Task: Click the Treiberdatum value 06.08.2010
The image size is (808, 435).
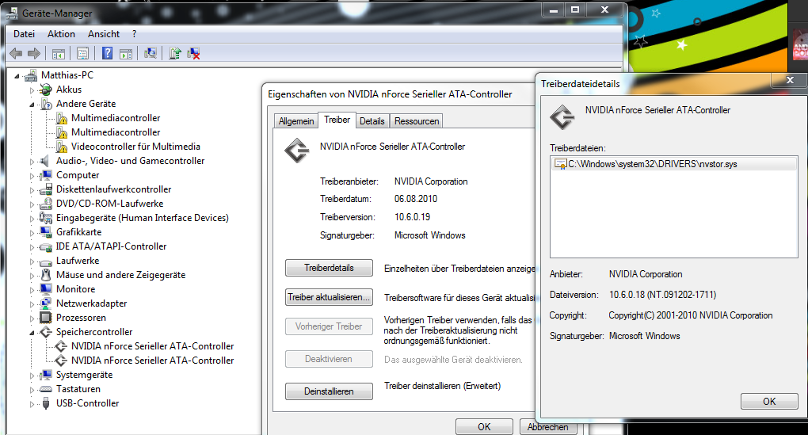Action: pyautogui.click(x=416, y=199)
